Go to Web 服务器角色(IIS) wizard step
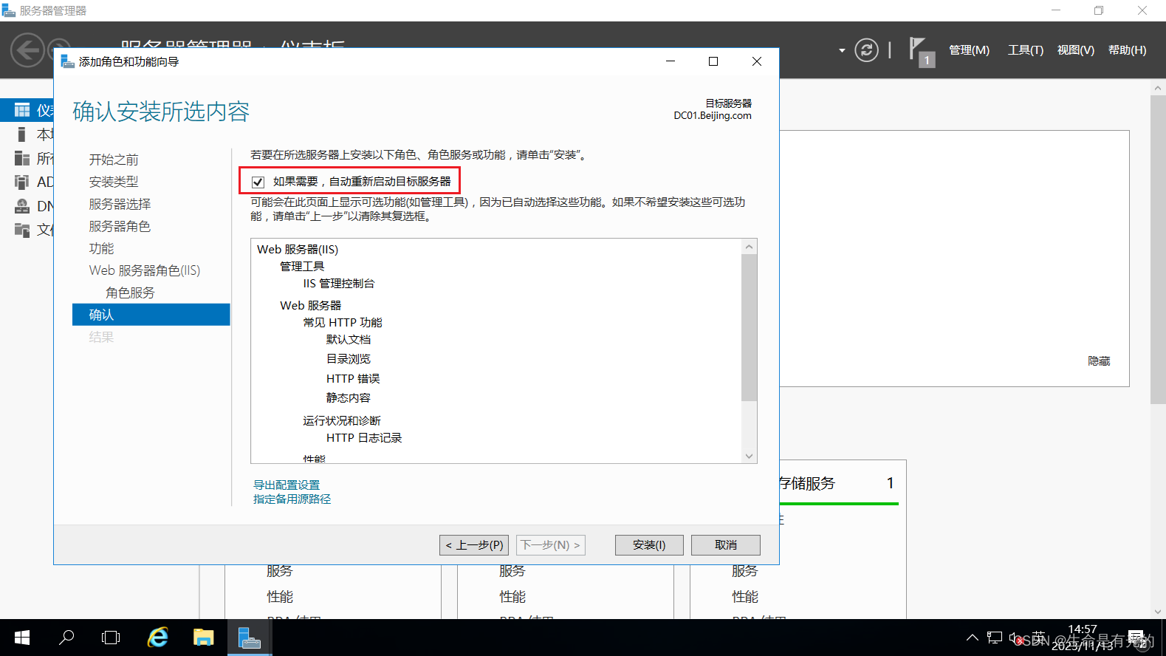Viewport: 1166px width, 656px height. (145, 270)
